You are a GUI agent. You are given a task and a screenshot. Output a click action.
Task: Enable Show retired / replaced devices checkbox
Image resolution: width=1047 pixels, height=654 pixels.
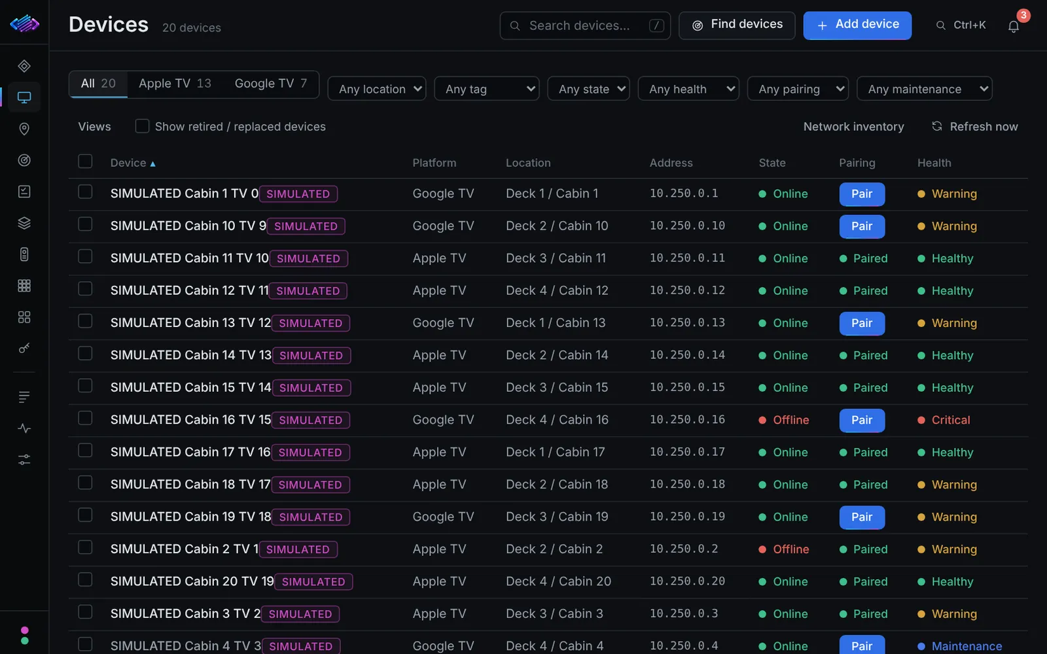142,126
